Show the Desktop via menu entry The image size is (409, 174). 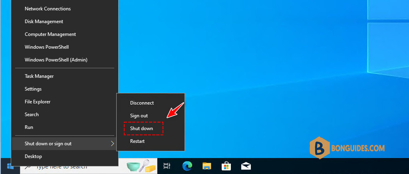point(65,156)
